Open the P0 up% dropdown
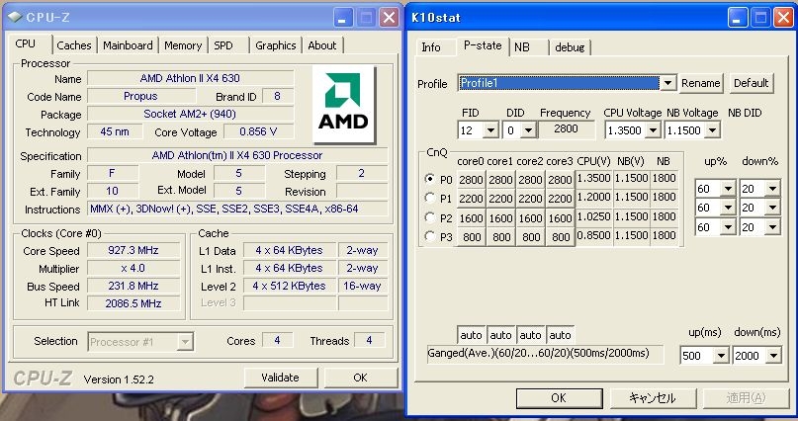 click(x=728, y=189)
